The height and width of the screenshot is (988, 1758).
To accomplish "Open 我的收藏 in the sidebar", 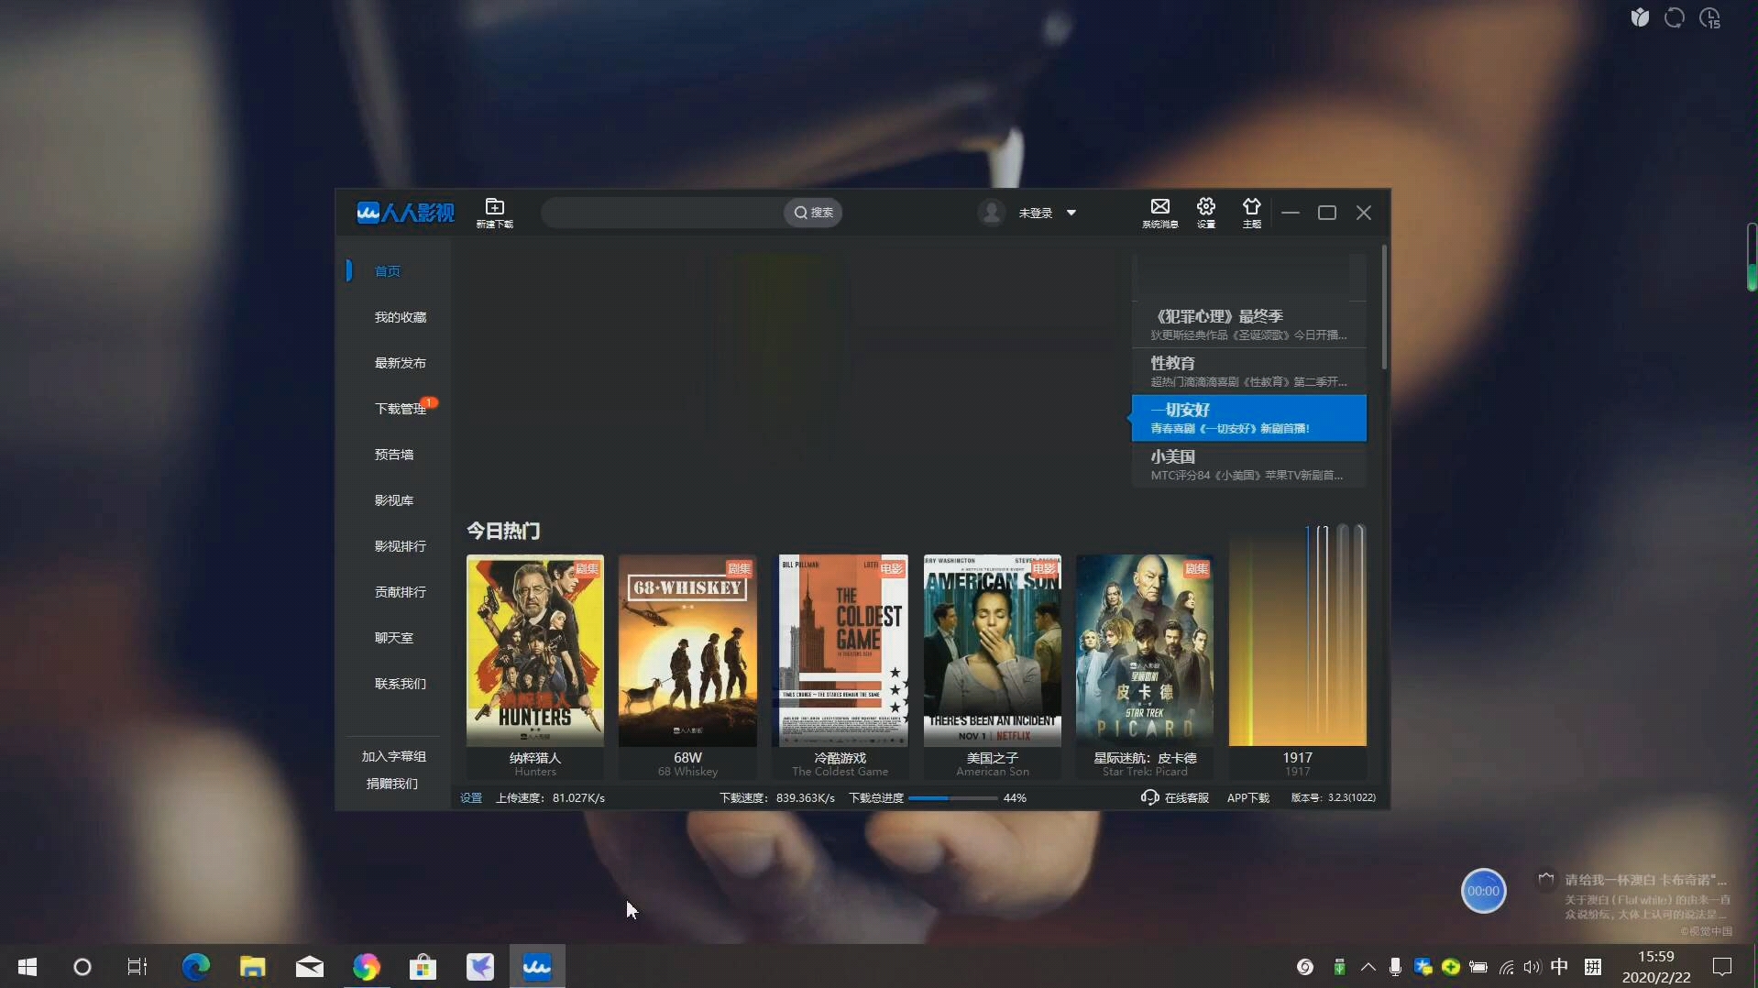I will [x=400, y=317].
